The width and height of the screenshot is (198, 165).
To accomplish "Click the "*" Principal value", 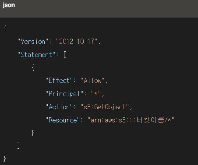I will tap(96, 93).
